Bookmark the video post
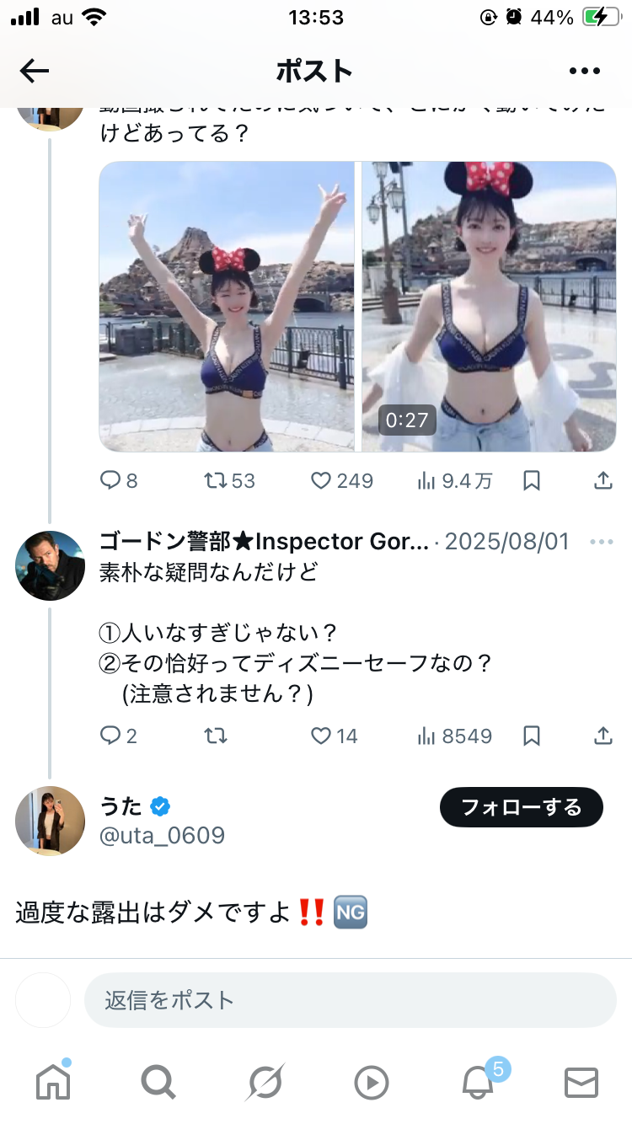This screenshot has width=632, height=1124. [532, 480]
